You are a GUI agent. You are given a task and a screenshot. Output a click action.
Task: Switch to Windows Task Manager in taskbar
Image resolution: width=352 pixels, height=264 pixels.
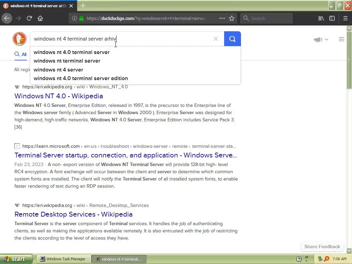(64, 259)
